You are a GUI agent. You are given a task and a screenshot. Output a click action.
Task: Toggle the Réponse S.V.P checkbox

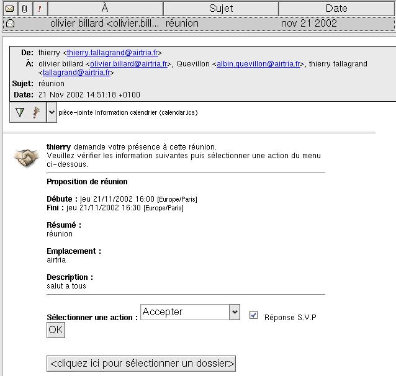(253, 315)
